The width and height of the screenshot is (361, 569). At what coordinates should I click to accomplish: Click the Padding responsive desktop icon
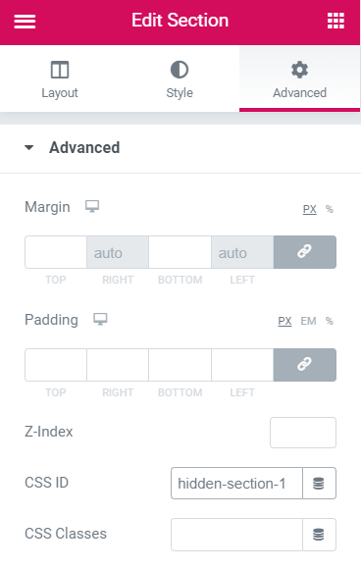pyautogui.click(x=100, y=320)
